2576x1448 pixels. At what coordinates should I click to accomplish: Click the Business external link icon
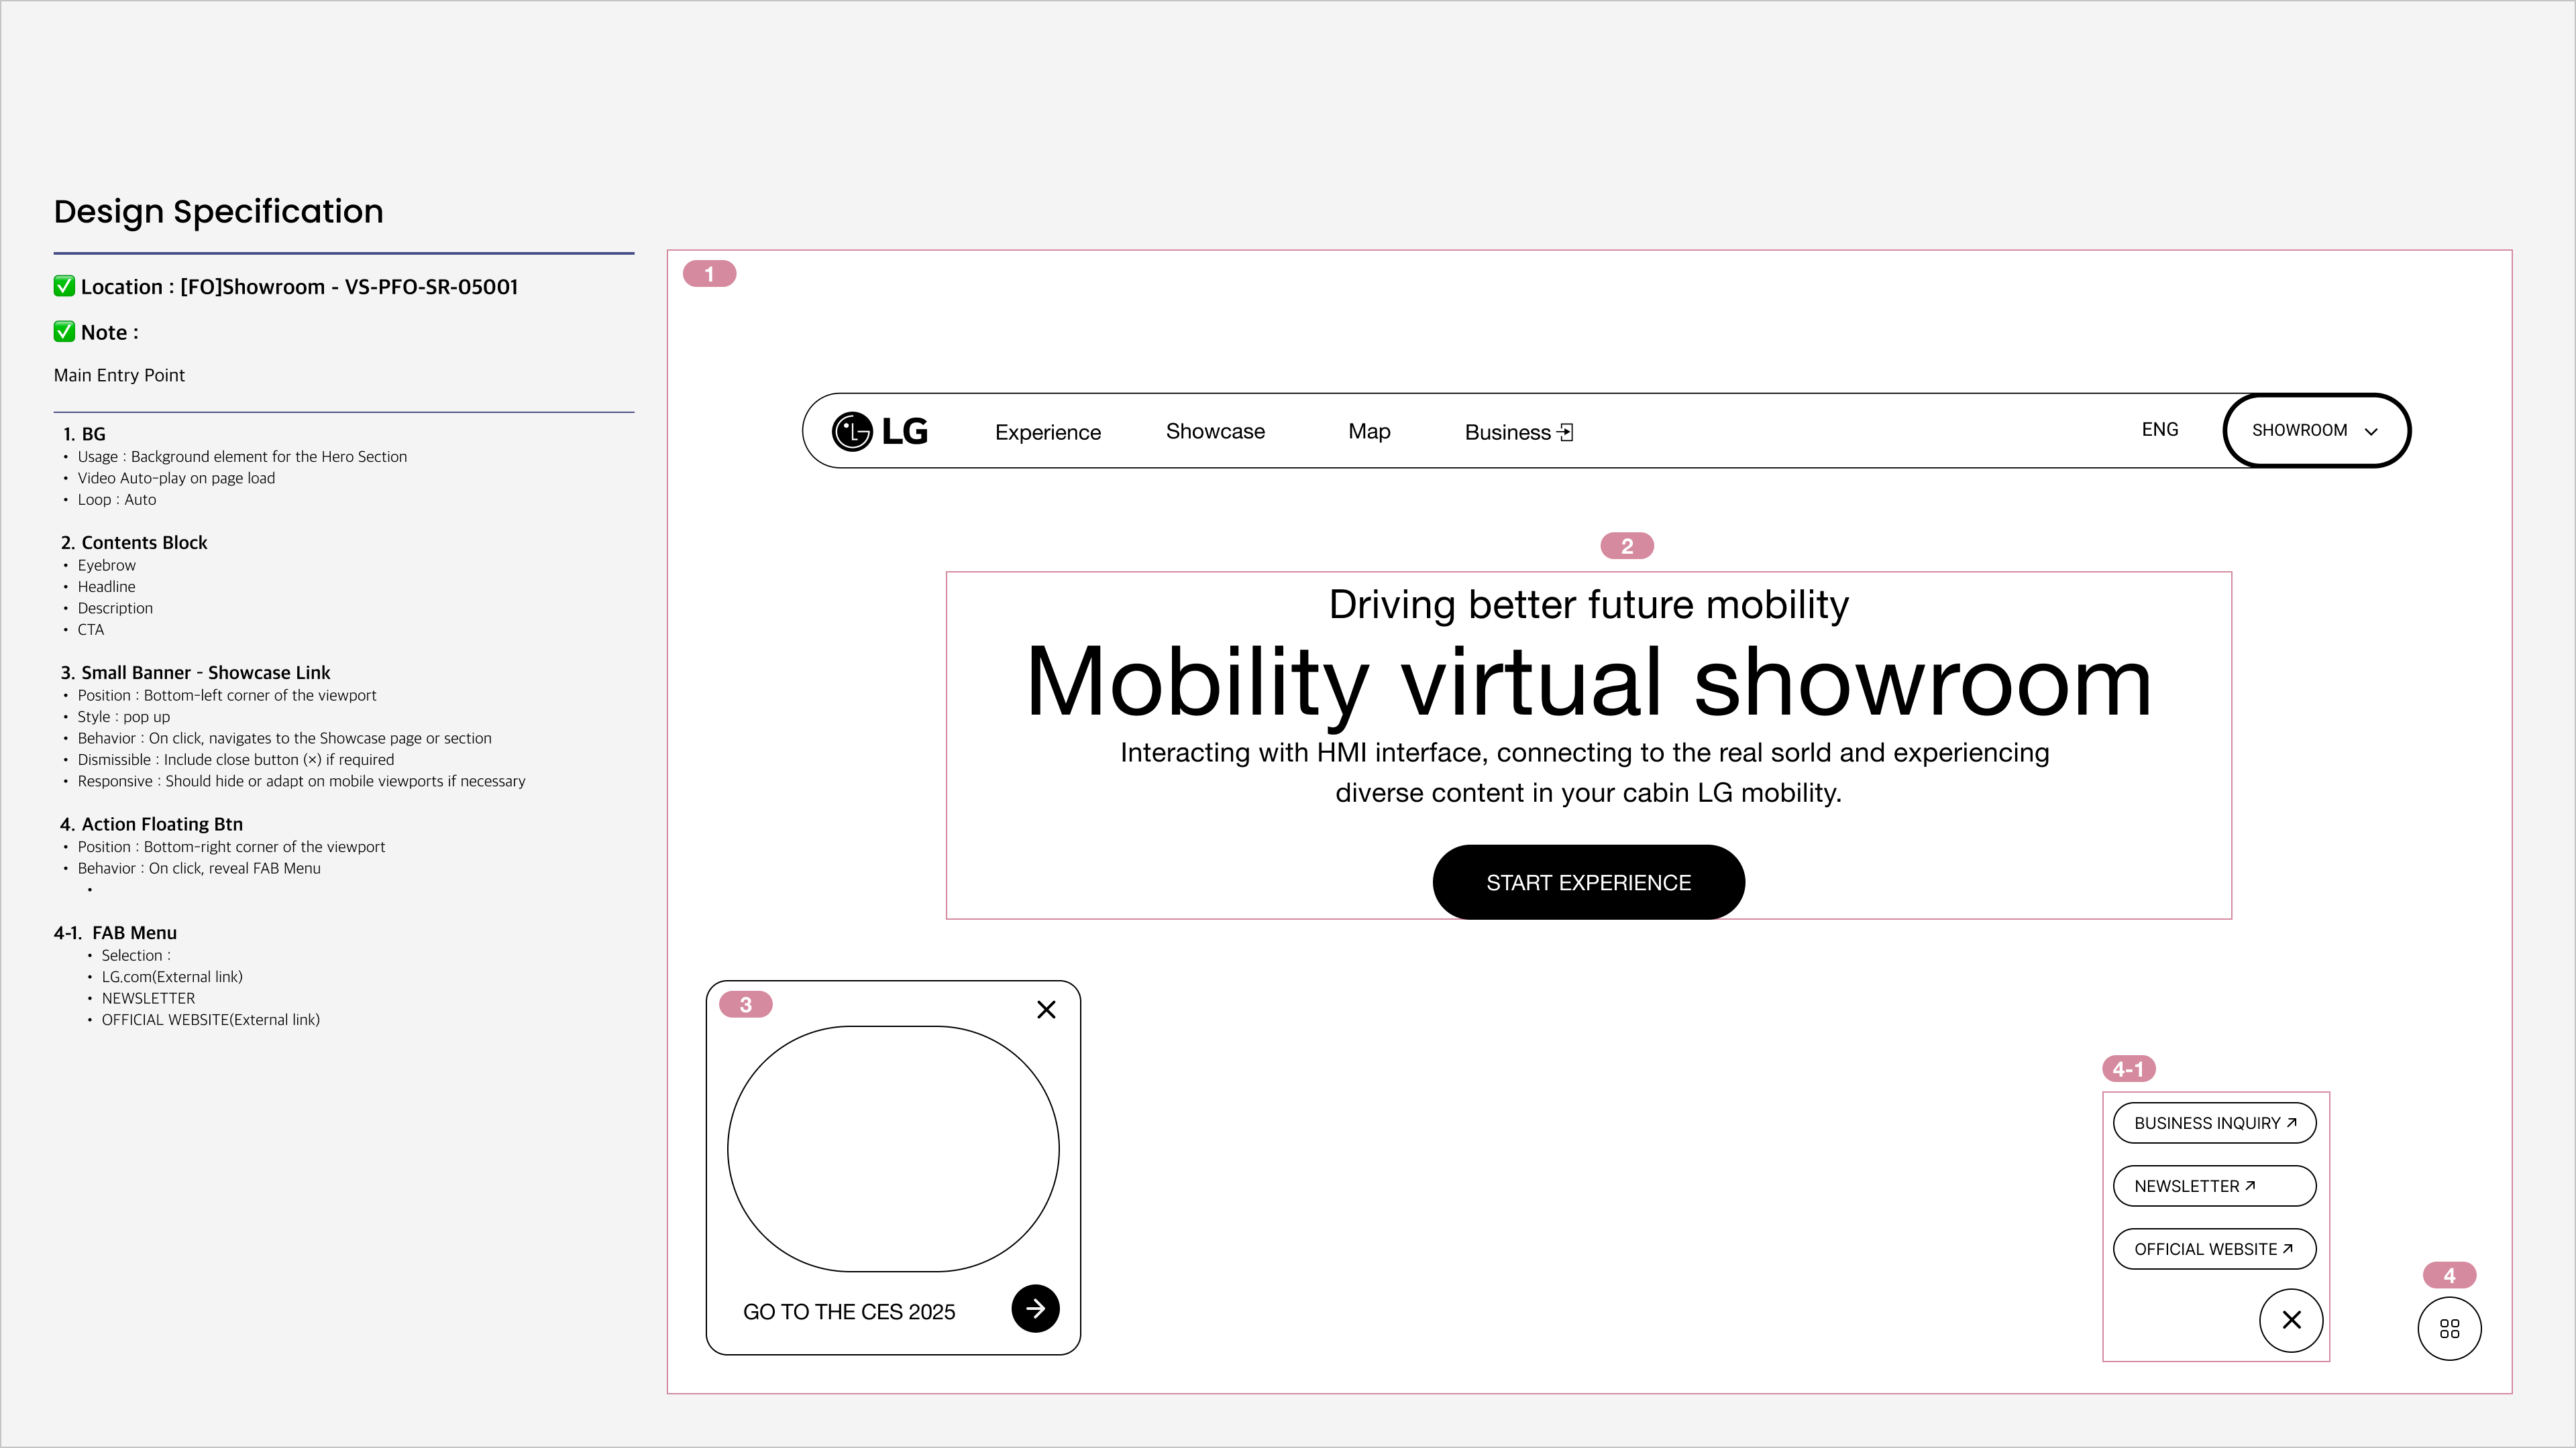[x=1566, y=432]
